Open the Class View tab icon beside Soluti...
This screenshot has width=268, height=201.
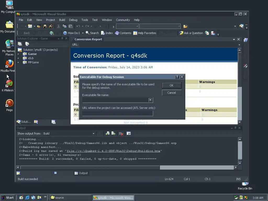pos(36,122)
